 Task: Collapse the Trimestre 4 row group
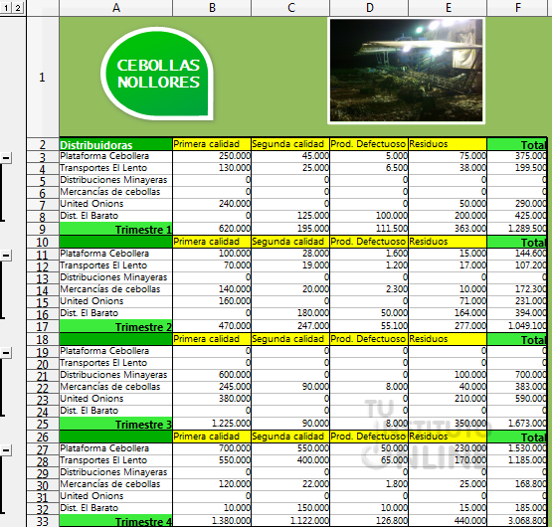click(6, 450)
